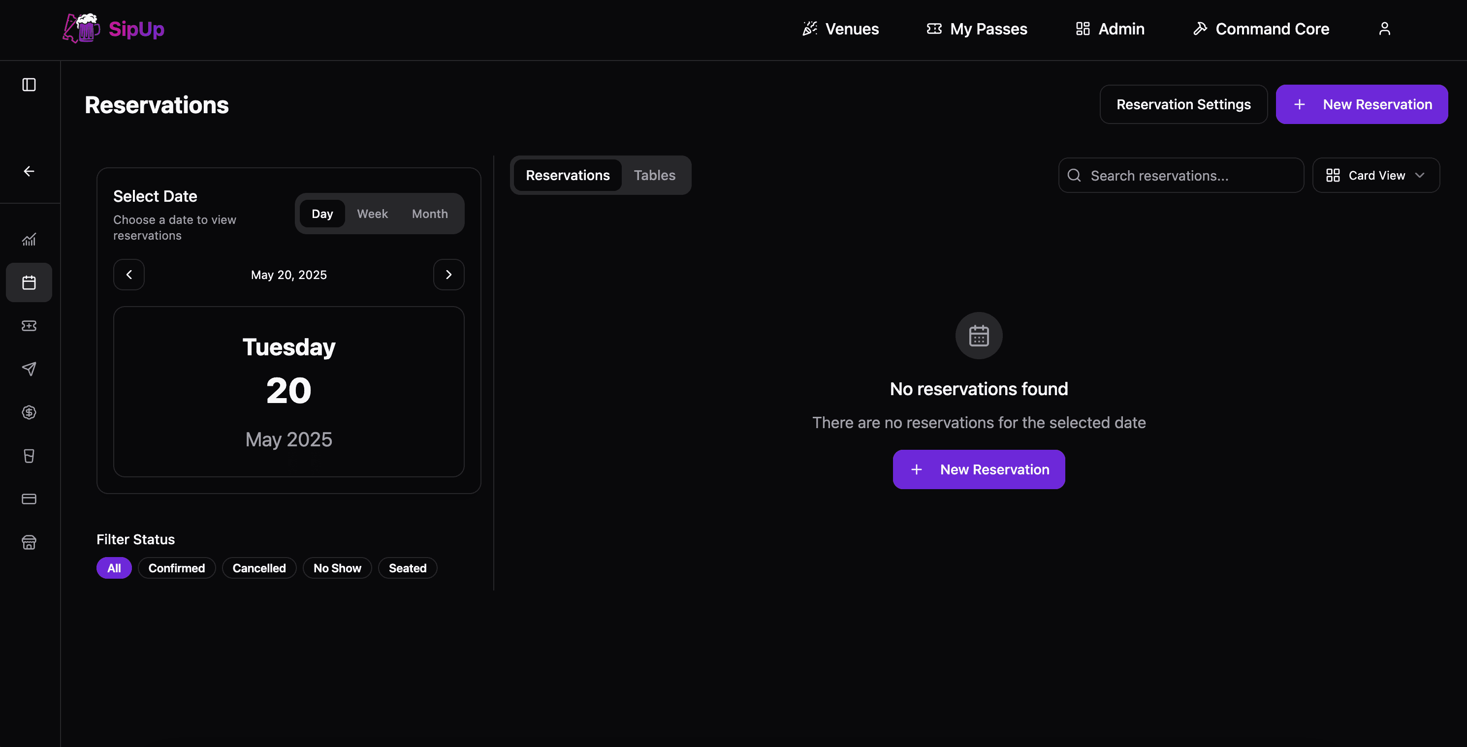Switch date range to Week
The height and width of the screenshot is (747, 1467).
[x=372, y=214]
